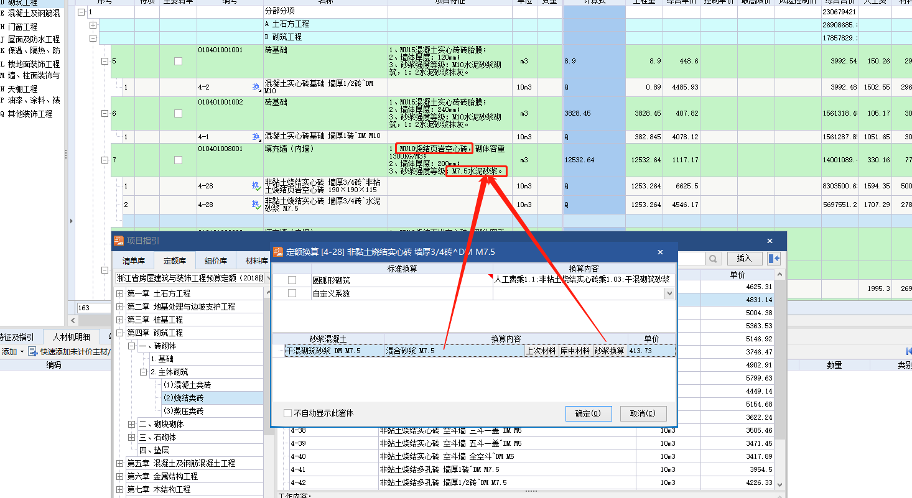Select (3)蒸压类砖 tree item
The width and height of the screenshot is (912, 498).
(183, 411)
